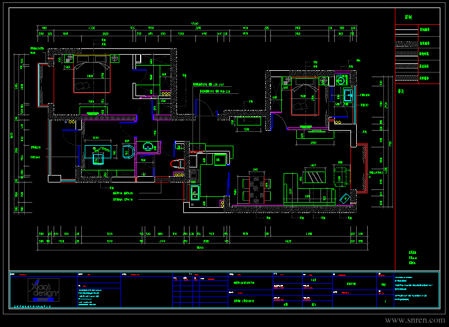Click the entrance door swing arc
Screen dimensions: 449x327
pos(205,107)
